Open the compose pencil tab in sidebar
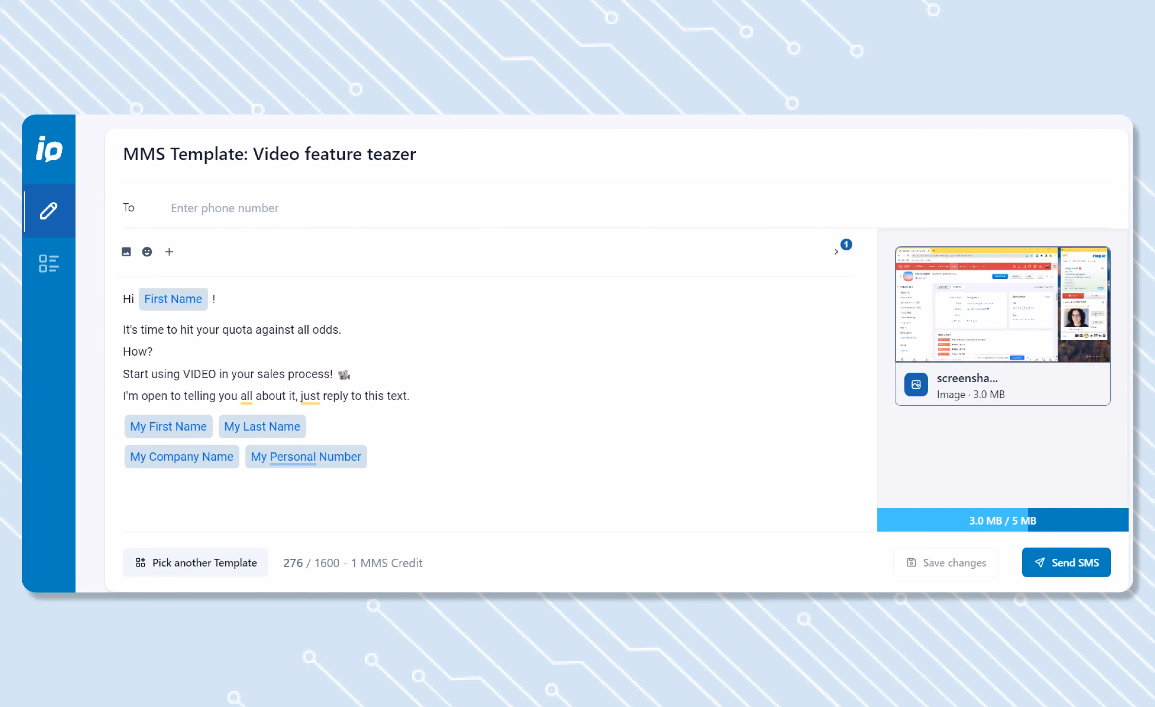1155x707 pixels. tap(49, 211)
